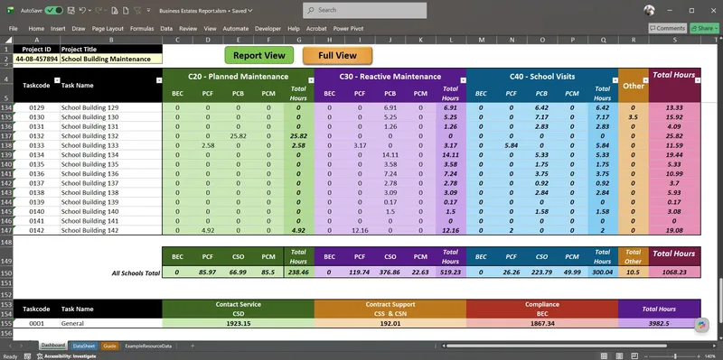This screenshot has height=360, width=723.
Task: Open the C20 Planned Maintenance filter dropdown
Action: pos(311,80)
